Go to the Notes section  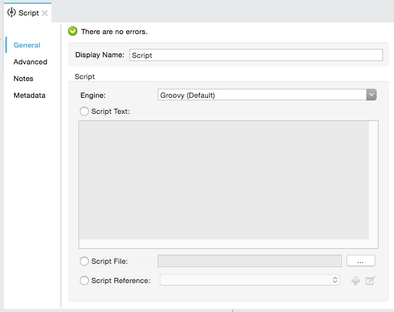(23, 78)
